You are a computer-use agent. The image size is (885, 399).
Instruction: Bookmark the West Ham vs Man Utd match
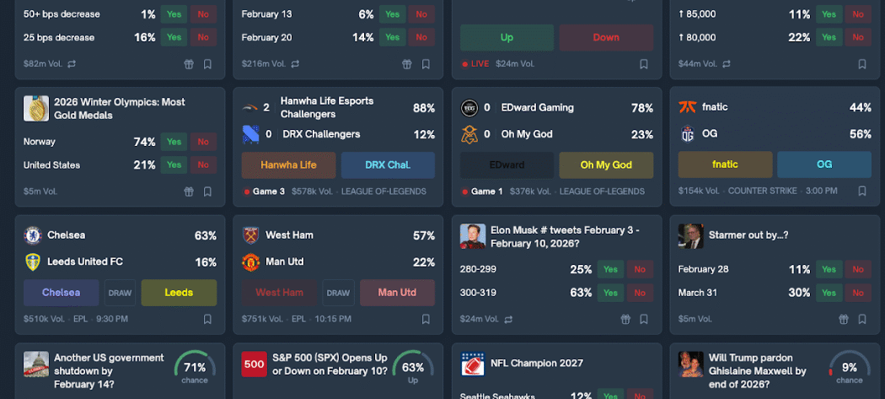coord(426,320)
